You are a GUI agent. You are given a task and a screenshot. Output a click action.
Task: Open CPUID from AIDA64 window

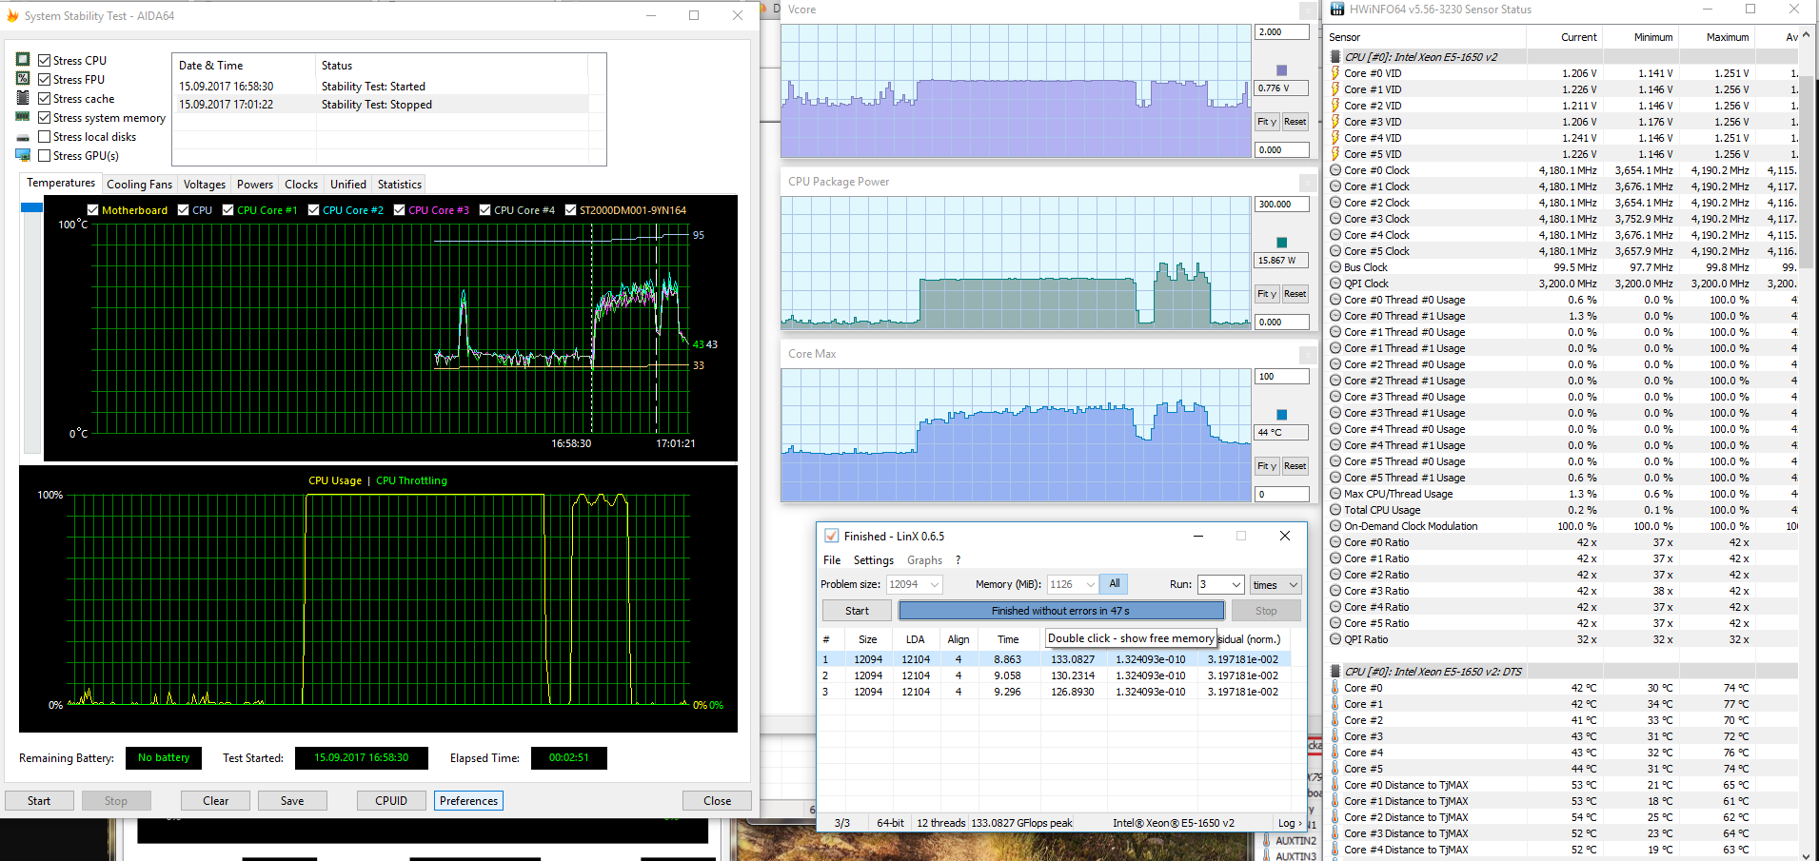[x=391, y=801]
